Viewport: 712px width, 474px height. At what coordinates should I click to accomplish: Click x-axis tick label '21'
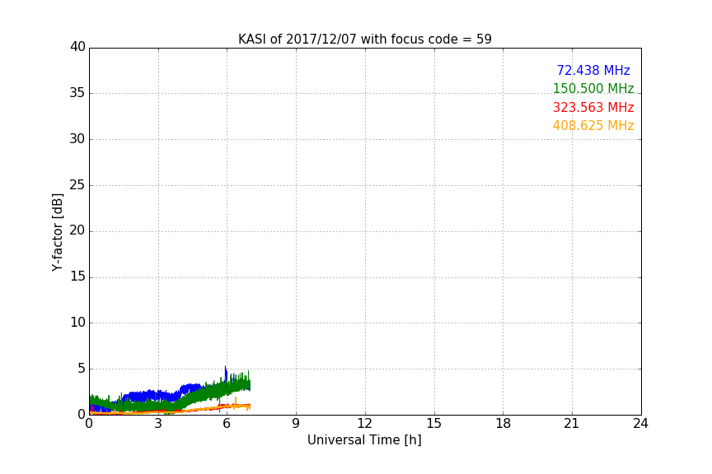(x=572, y=424)
